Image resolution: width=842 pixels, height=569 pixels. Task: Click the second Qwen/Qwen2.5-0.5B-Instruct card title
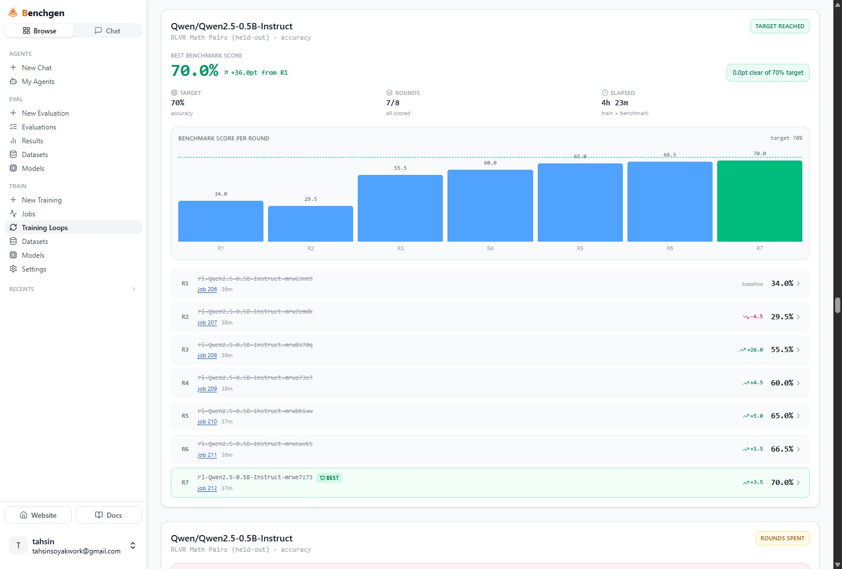(x=232, y=539)
